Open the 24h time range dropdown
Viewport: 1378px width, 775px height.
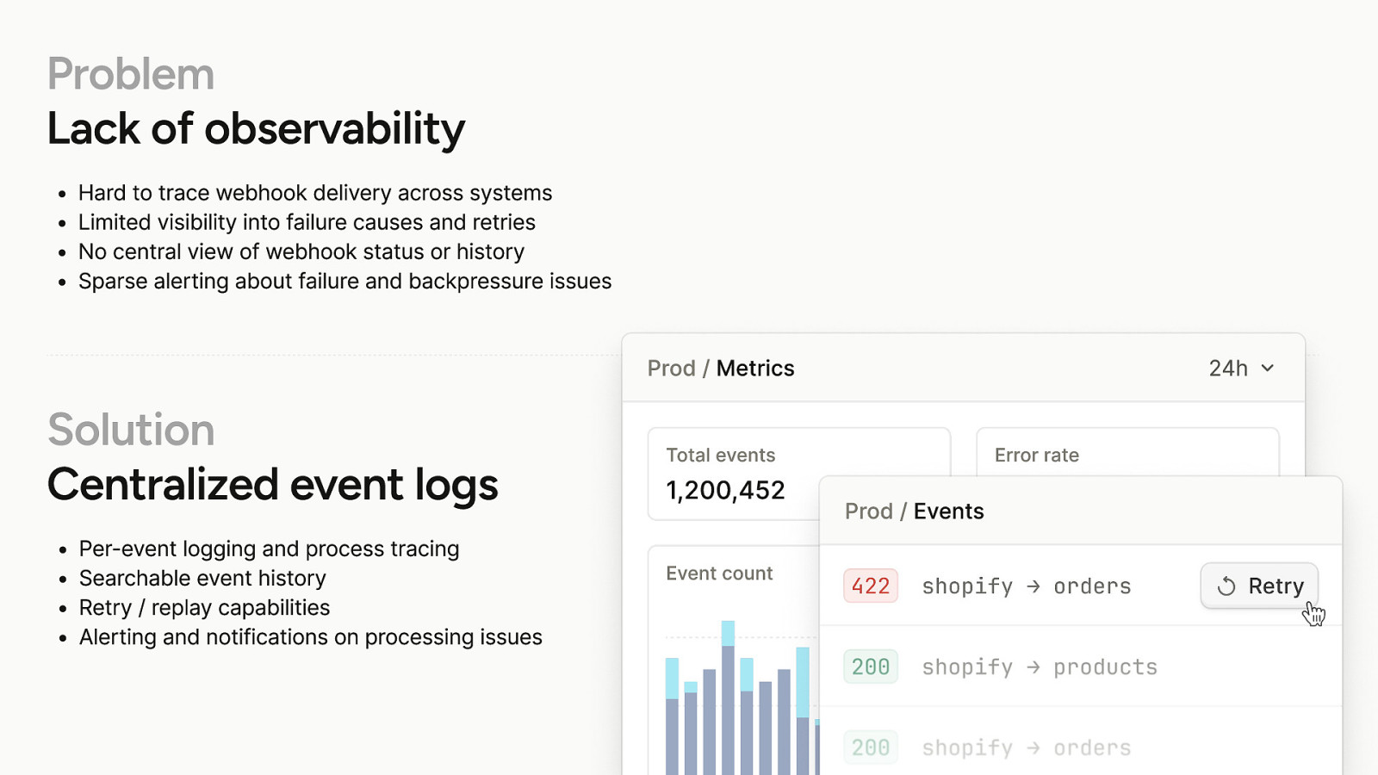[x=1240, y=369]
